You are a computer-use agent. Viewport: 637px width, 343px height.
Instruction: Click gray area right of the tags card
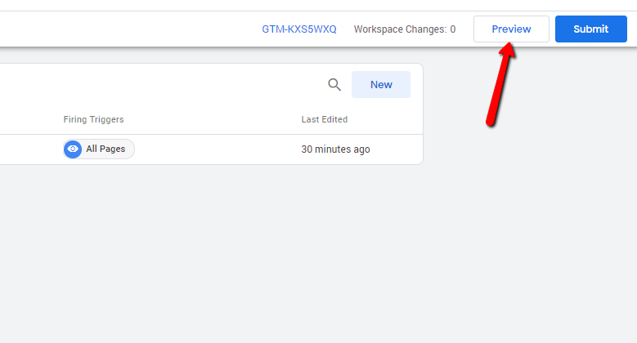(x=532, y=204)
